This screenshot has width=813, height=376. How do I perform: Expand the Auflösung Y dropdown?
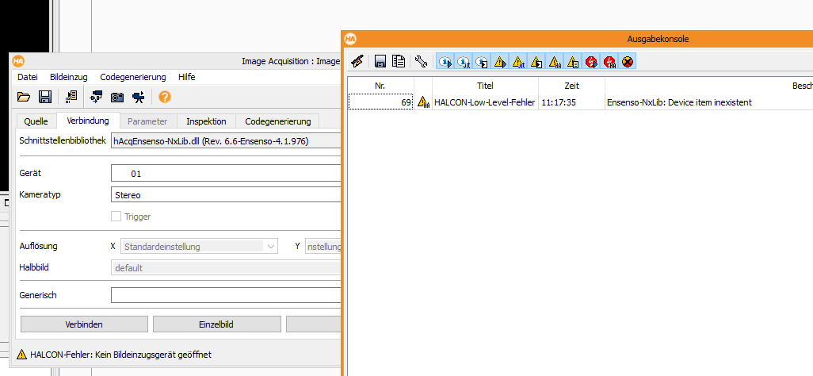(323, 246)
